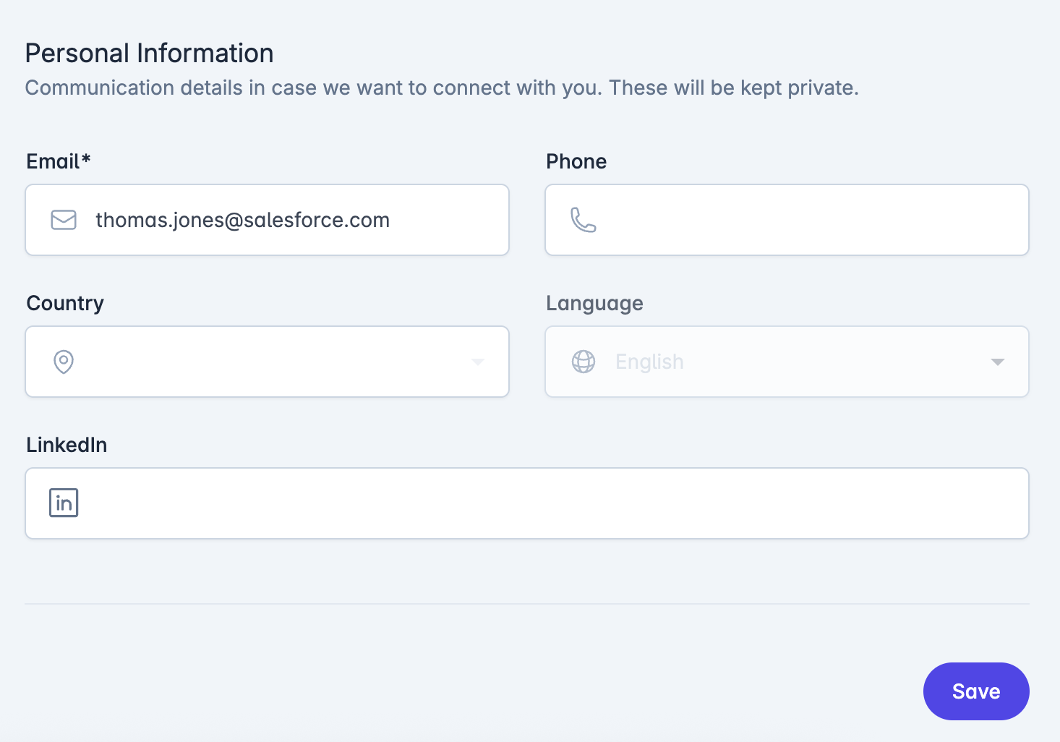Viewport: 1060px width, 742px height.
Task: Click the Country field label
Action: tap(65, 303)
